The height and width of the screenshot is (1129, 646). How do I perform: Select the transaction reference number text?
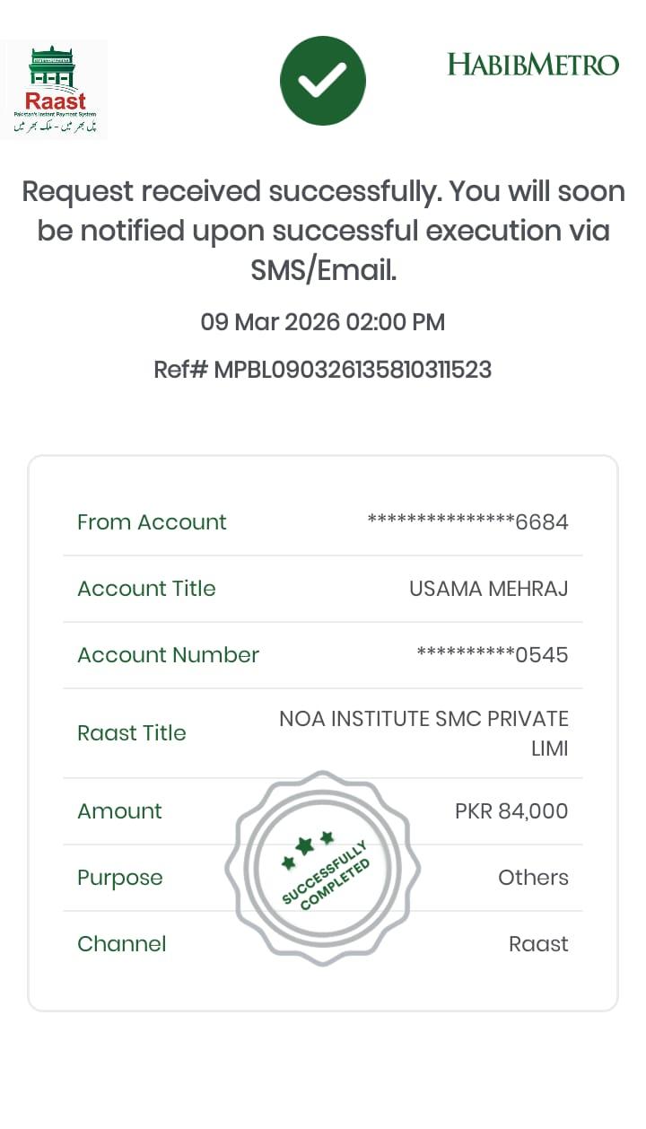[x=323, y=370]
